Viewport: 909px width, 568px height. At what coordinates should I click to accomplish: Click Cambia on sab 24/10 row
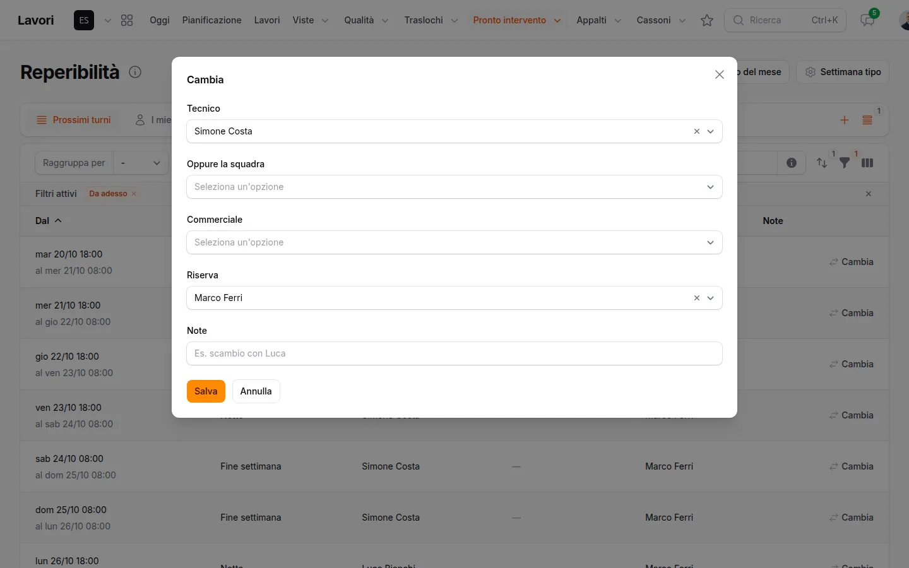[x=852, y=466]
